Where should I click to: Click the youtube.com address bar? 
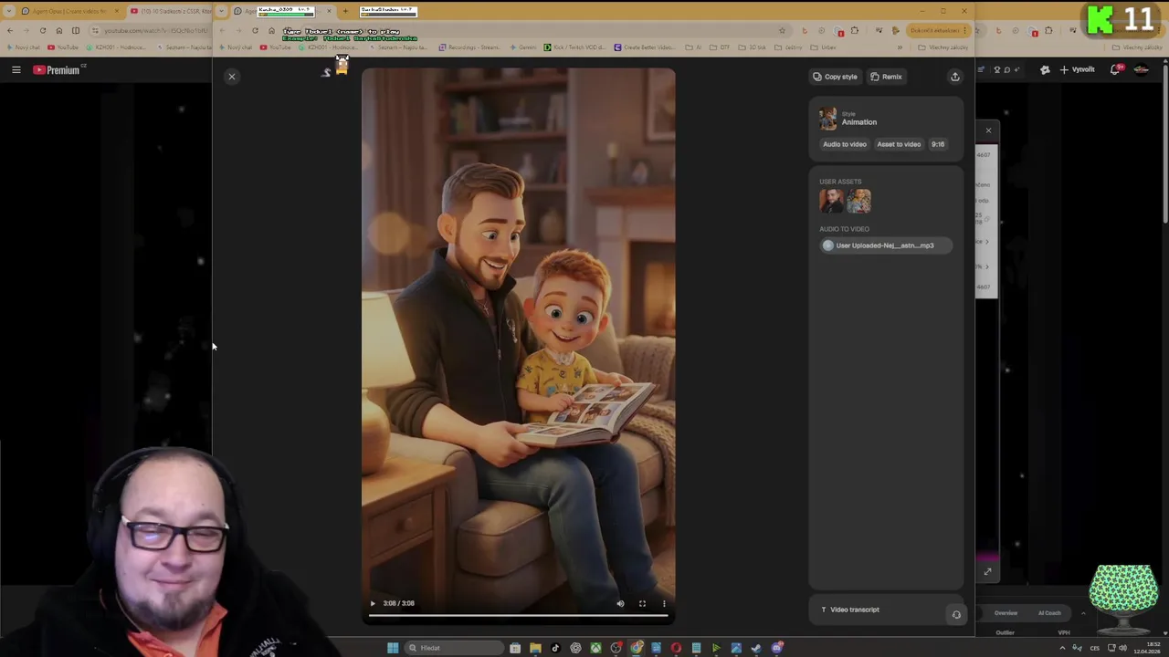pos(149,31)
